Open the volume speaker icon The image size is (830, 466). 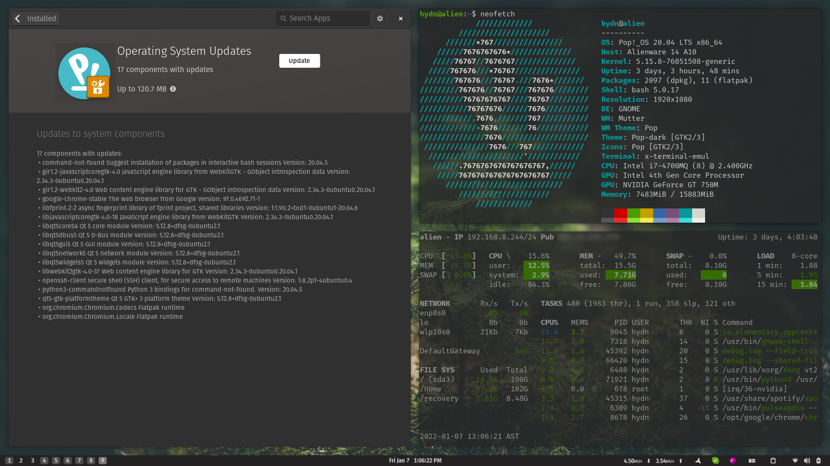[x=807, y=460]
